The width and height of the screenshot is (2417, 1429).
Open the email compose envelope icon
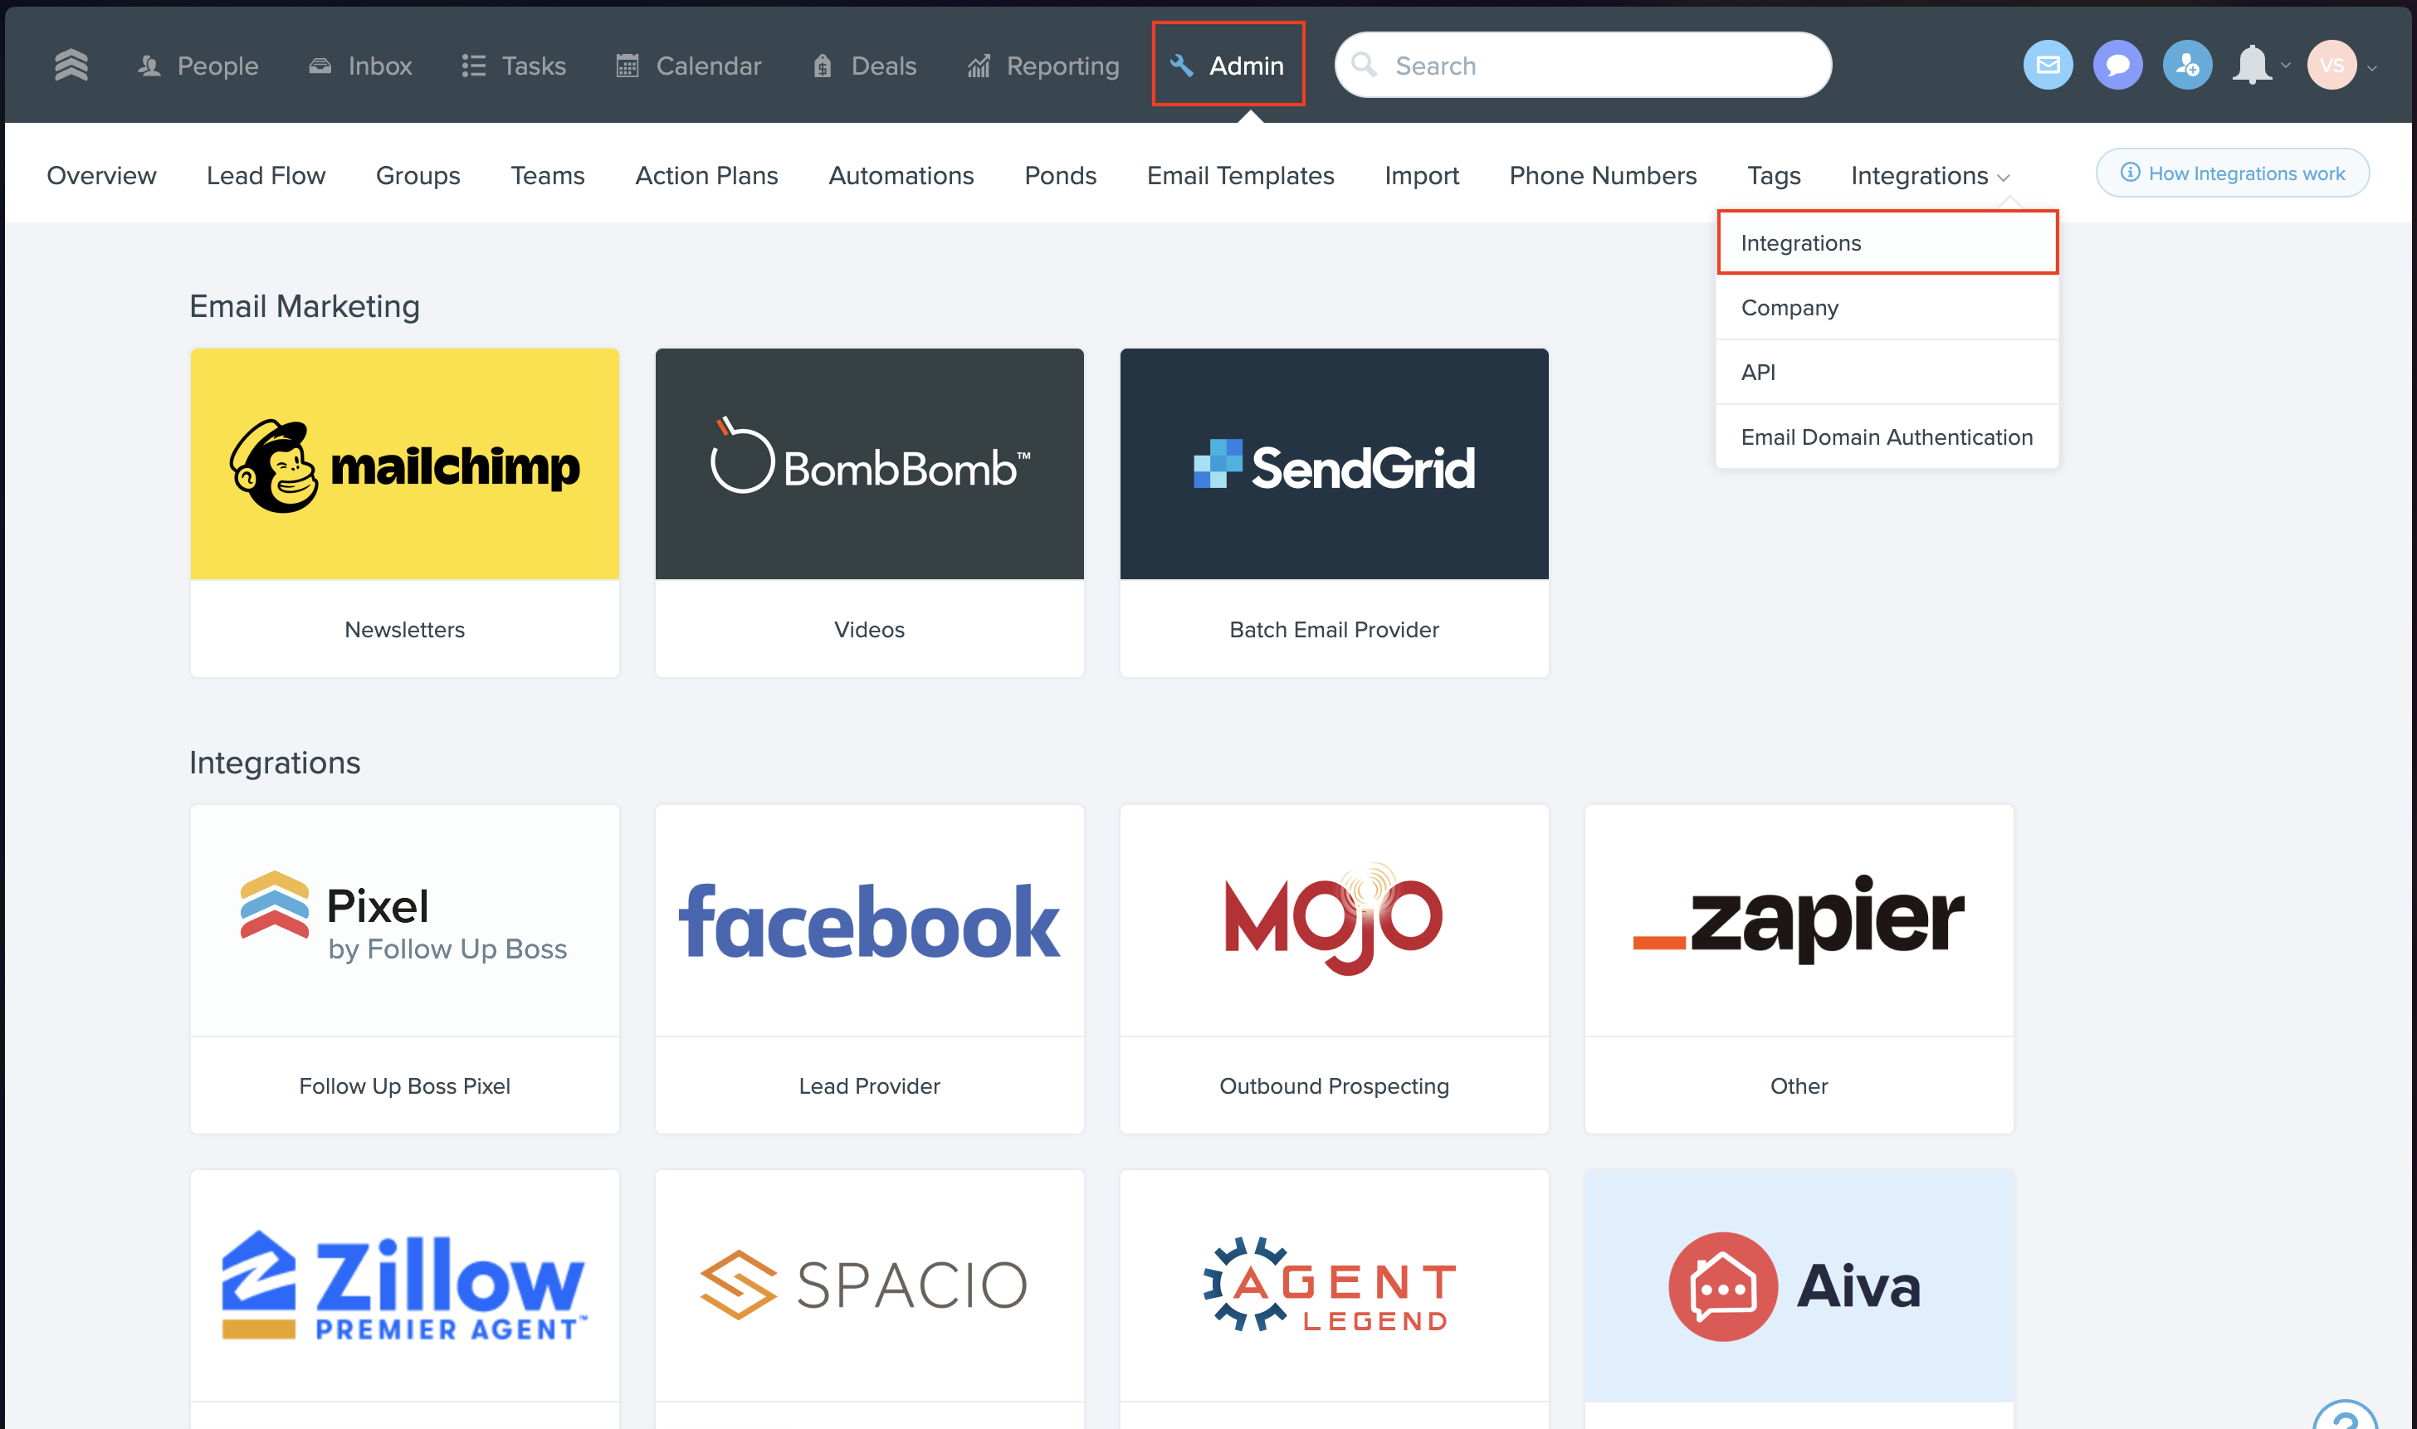point(2047,66)
